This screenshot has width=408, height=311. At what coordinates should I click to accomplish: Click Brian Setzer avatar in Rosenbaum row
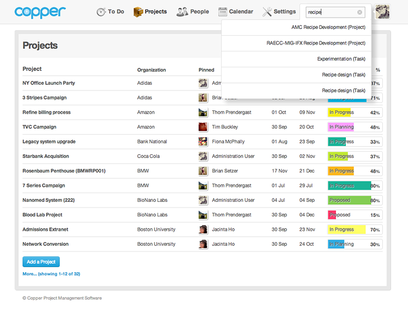[x=203, y=171]
